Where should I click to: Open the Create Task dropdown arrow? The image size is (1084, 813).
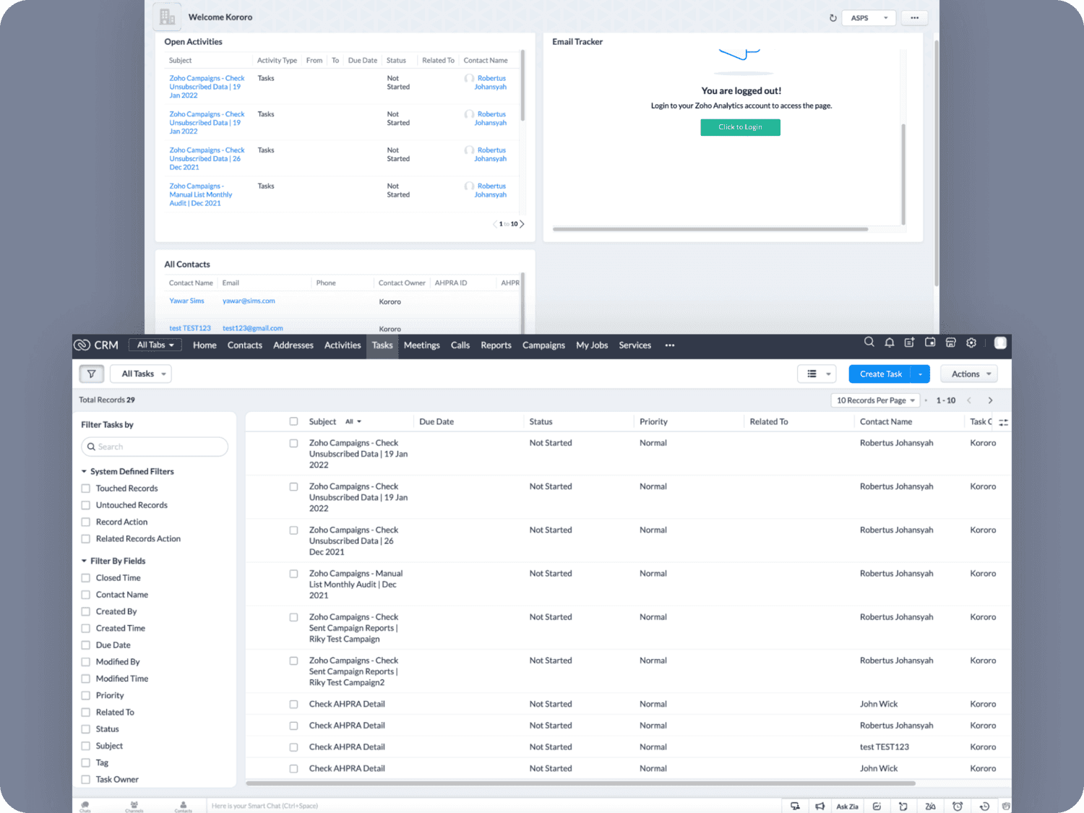pyautogui.click(x=920, y=374)
